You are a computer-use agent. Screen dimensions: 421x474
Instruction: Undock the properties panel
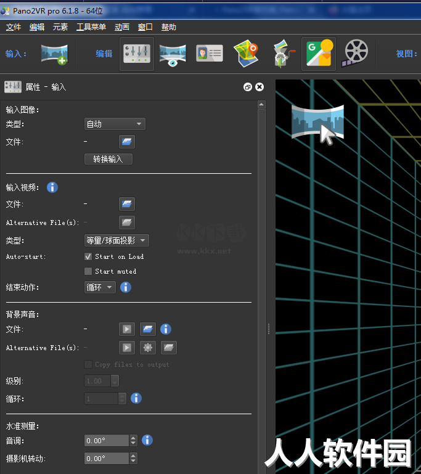tap(248, 87)
